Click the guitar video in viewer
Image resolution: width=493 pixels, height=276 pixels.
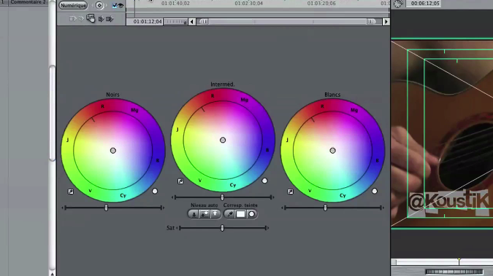coord(442,133)
